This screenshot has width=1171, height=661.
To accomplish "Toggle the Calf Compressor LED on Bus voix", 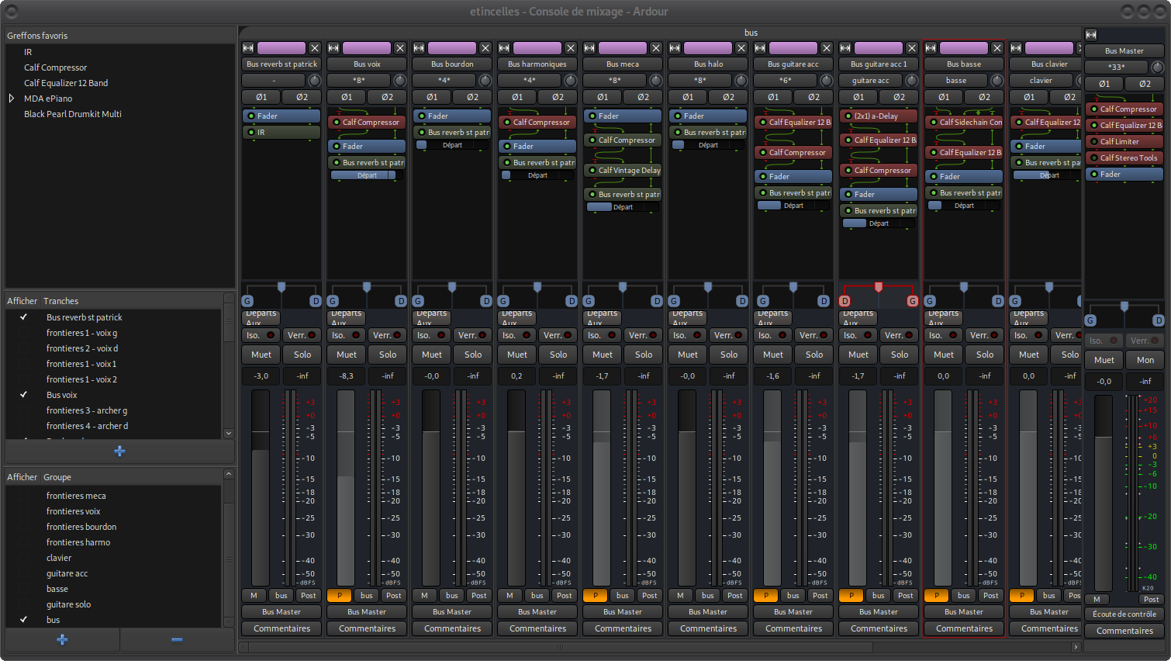I will pyautogui.click(x=336, y=123).
